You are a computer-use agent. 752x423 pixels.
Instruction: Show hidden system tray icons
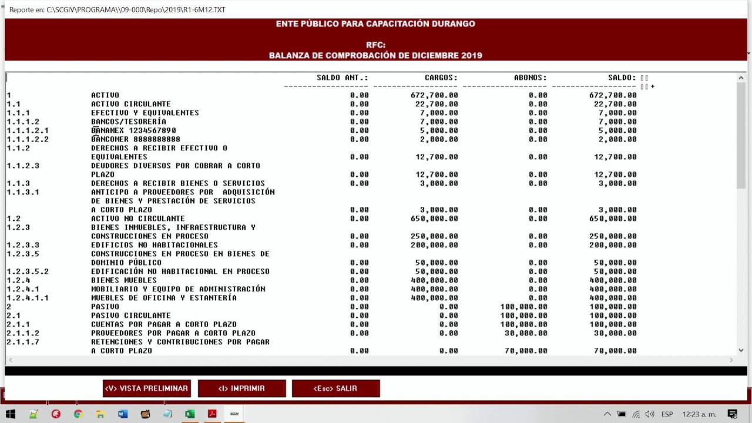coord(607,414)
